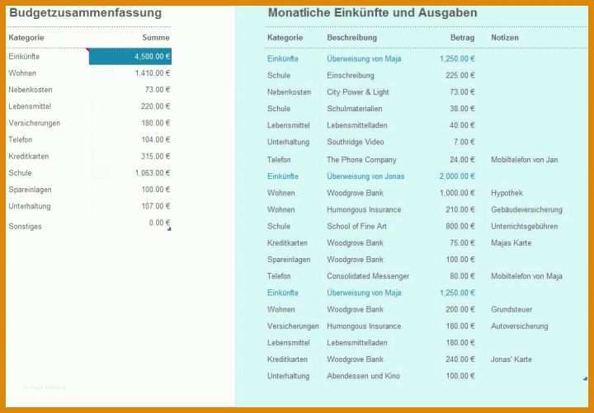
Task: Select the Notizen column header
Action: pos(505,37)
